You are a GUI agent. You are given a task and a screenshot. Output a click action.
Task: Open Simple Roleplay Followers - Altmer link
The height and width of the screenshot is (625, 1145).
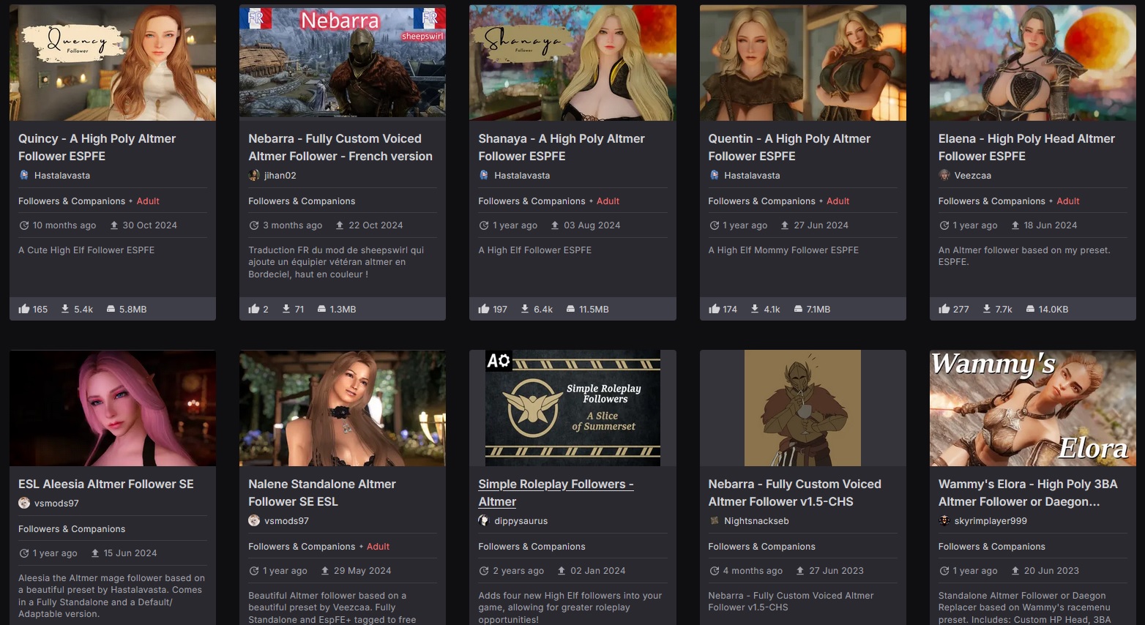[556, 493]
